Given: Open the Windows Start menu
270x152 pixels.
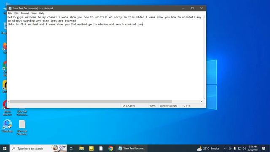Looking at the screenshot, I should point(5,148).
